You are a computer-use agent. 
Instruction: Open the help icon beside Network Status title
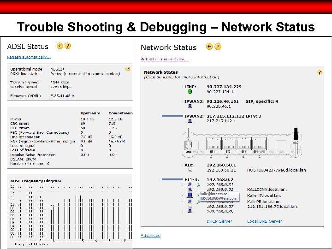click(218, 47)
